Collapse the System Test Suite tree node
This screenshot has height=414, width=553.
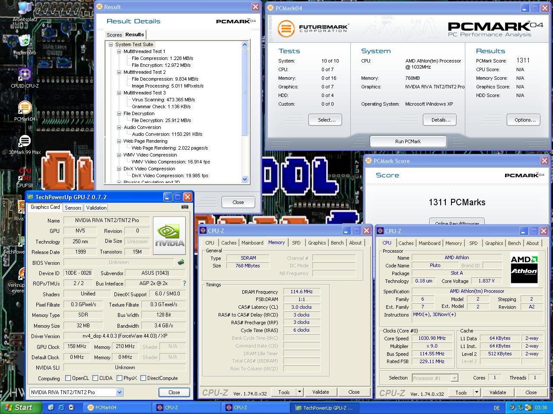click(x=111, y=44)
